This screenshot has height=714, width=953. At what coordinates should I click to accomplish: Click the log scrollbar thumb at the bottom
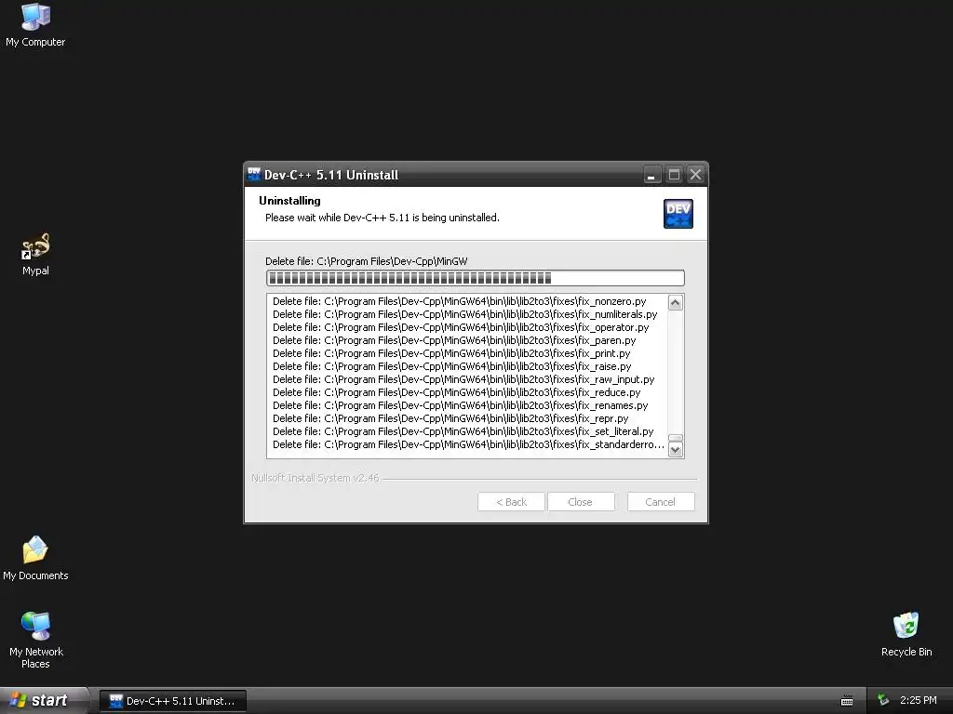676,438
